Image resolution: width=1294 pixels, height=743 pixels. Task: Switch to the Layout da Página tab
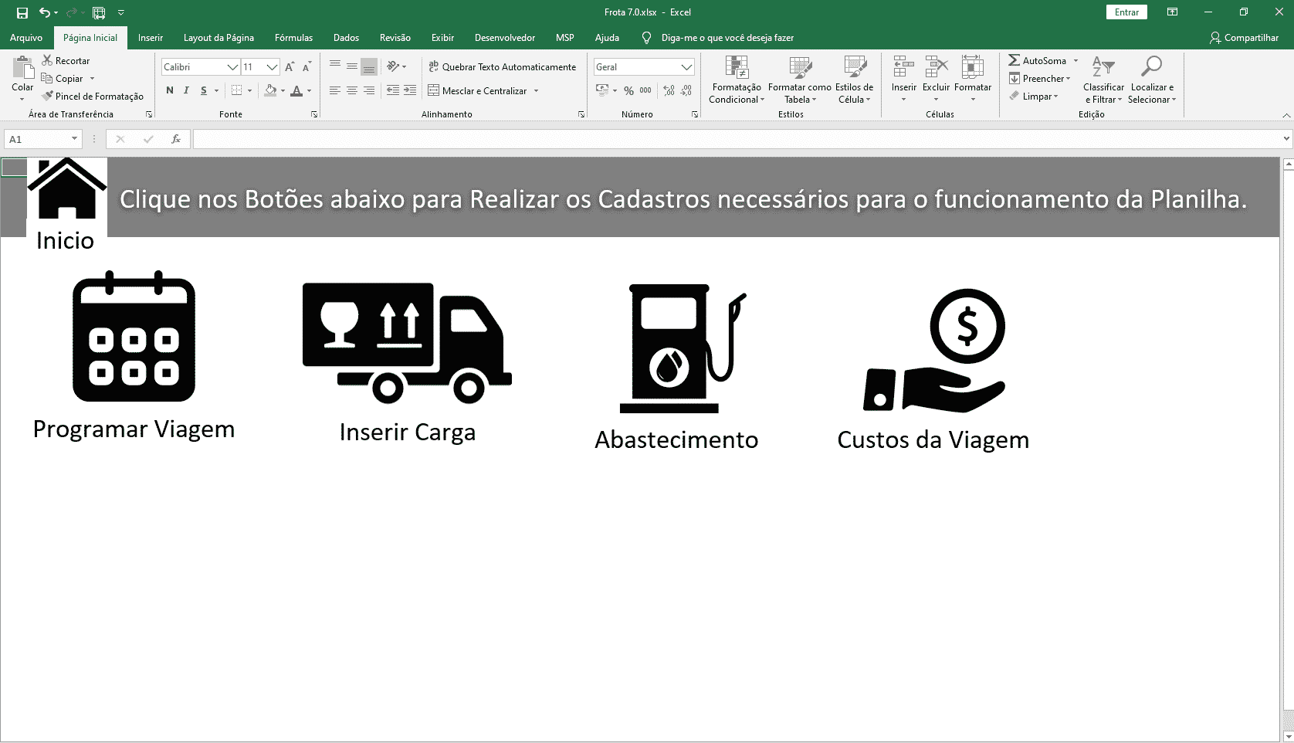218,37
